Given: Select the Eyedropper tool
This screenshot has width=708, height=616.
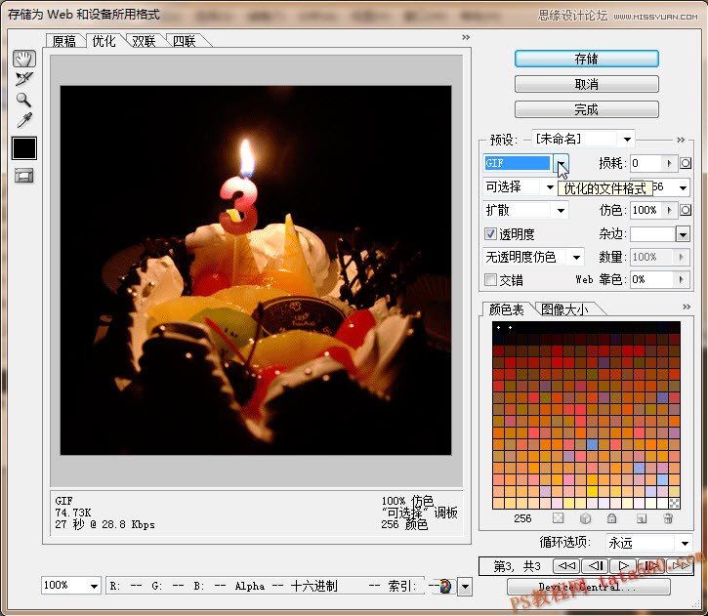Looking at the screenshot, I should point(24,120).
